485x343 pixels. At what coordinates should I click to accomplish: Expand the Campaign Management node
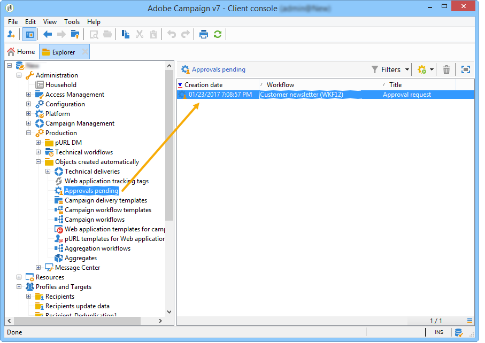[x=28, y=123]
